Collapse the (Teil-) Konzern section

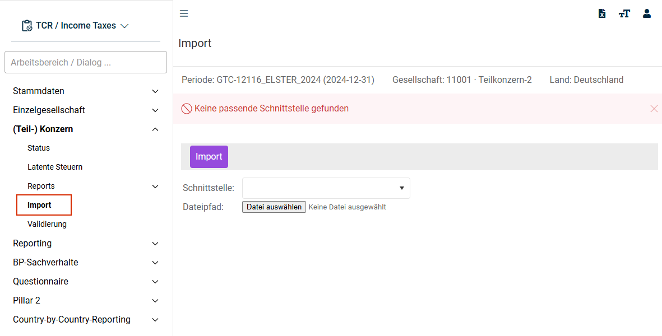click(x=86, y=129)
